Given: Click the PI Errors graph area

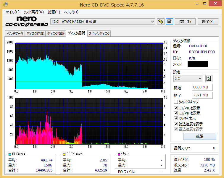Looking at the screenshot, I should click(x=89, y=66).
